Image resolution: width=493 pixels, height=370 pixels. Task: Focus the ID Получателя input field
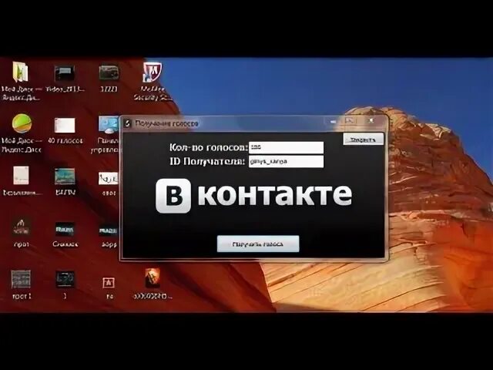[286, 161]
